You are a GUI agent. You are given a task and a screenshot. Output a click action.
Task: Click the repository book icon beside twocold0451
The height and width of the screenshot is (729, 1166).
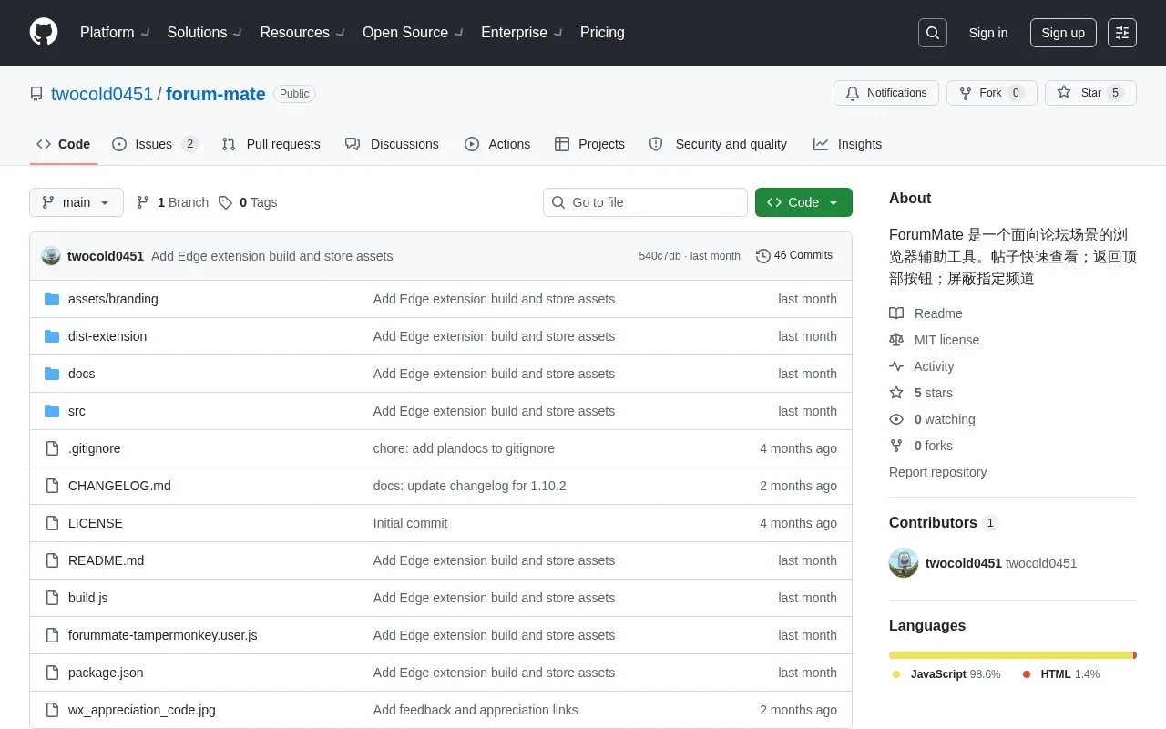click(36, 94)
